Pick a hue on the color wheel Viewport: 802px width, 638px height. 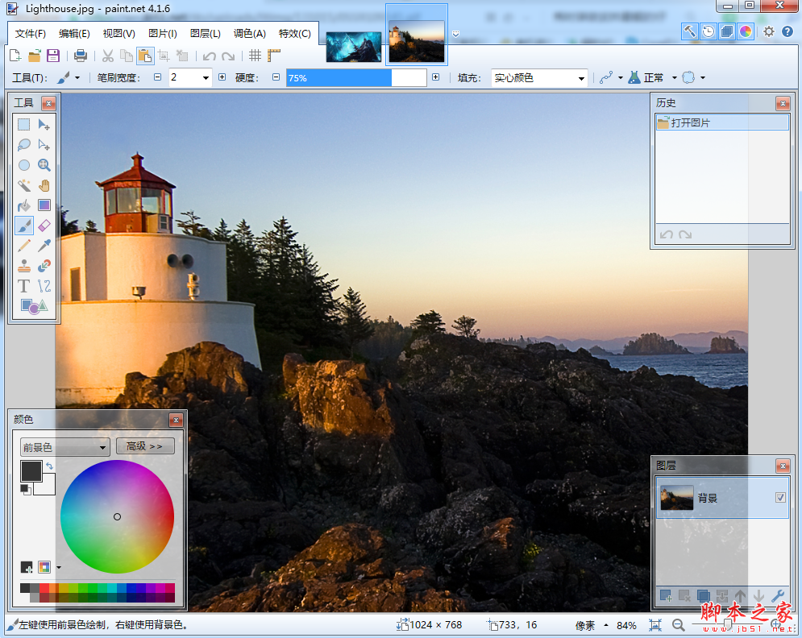click(117, 516)
